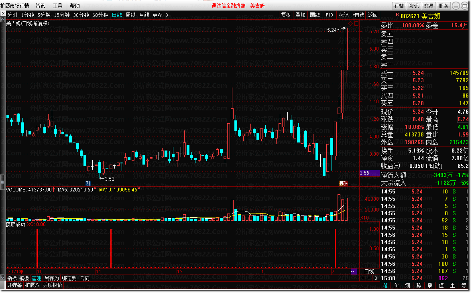The width and height of the screenshot is (472, 293).
Task: Click the 关联报价 button
Action: pyautogui.click(x=52, y=285)
